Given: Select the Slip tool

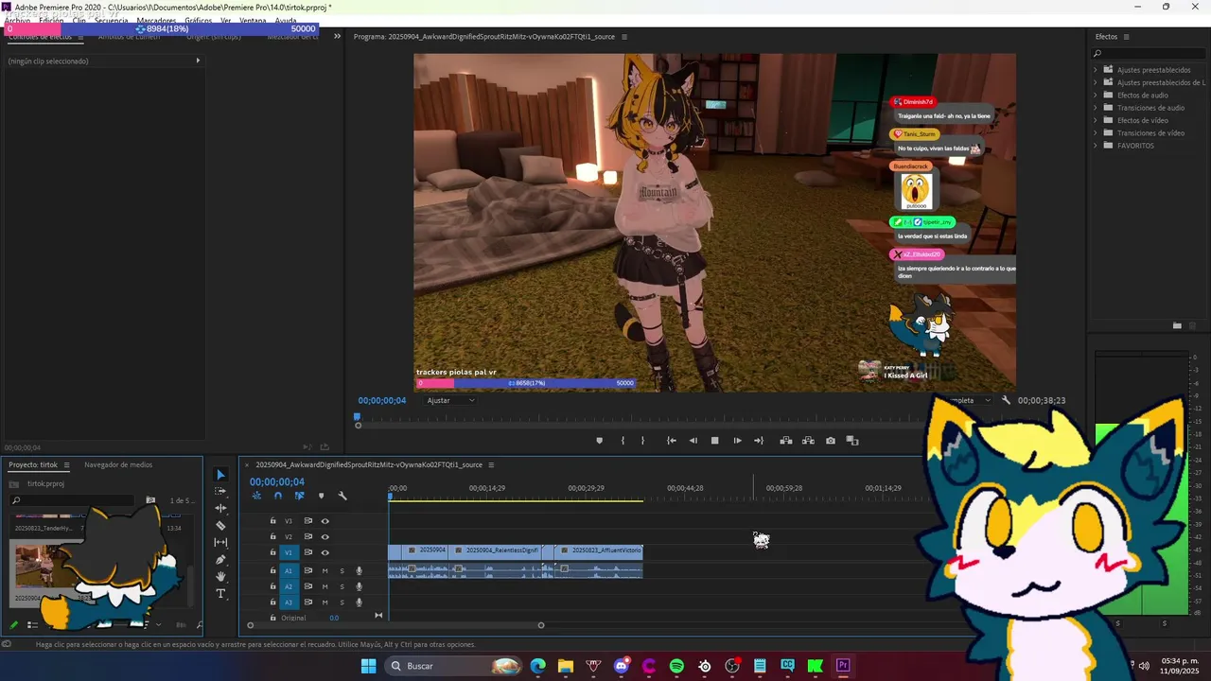Looking at the screenshot, I should tap(221, 542).
